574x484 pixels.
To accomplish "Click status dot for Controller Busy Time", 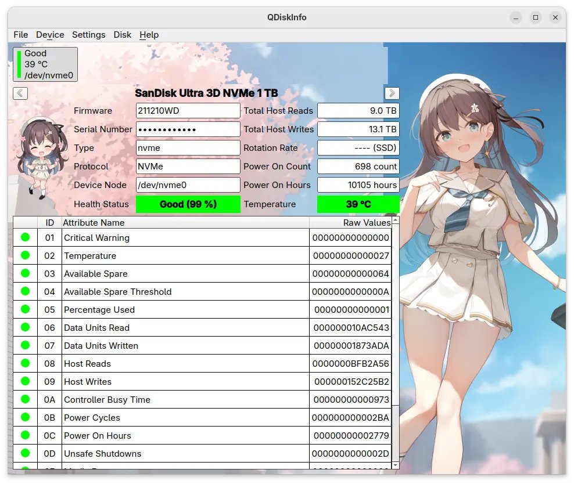I will tap(25, 399).
